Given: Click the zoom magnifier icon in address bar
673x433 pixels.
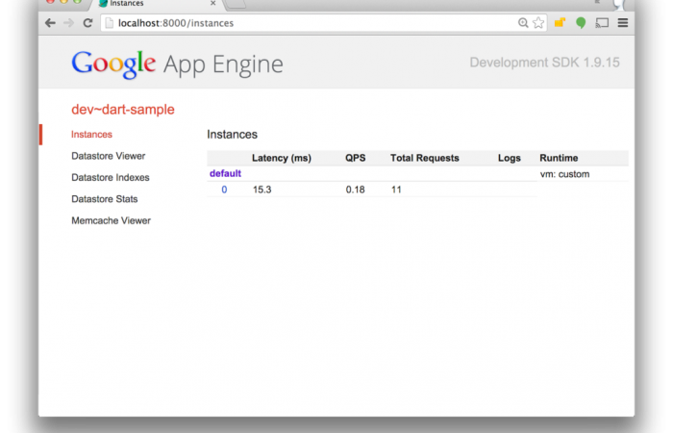Looking at the screenshot, I should click(524, 23).
